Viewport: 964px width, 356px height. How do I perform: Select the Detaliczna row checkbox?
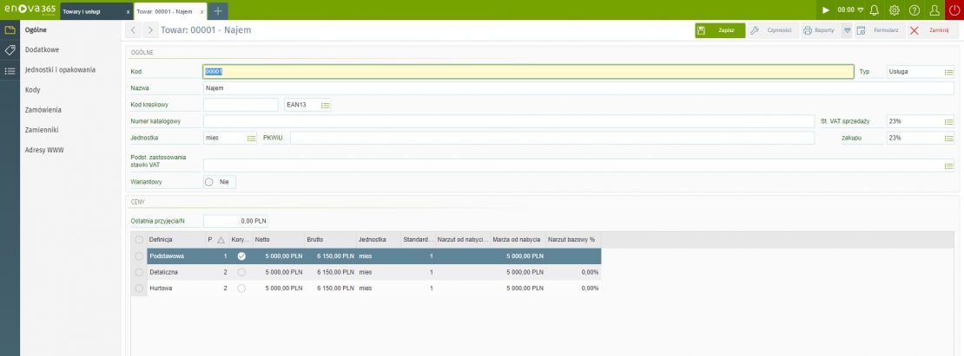click(138, 272)
